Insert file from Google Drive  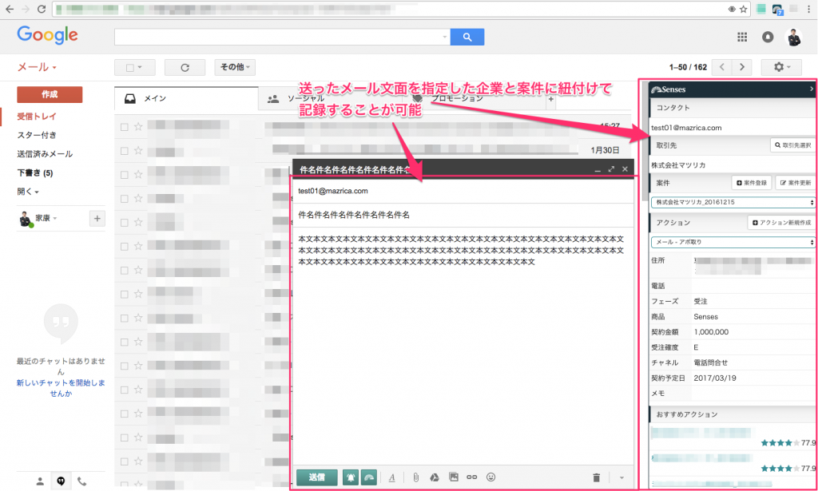[435, 477]
